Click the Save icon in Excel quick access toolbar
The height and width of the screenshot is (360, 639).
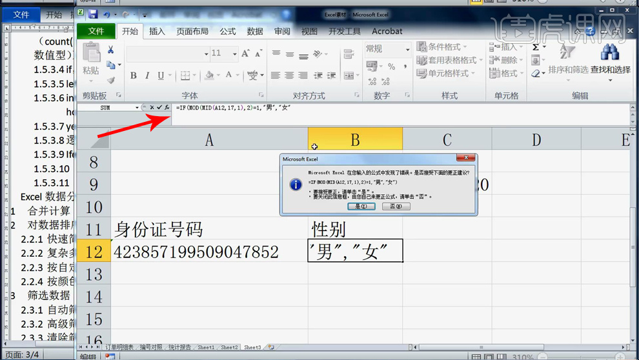click(x=93, y=15)
